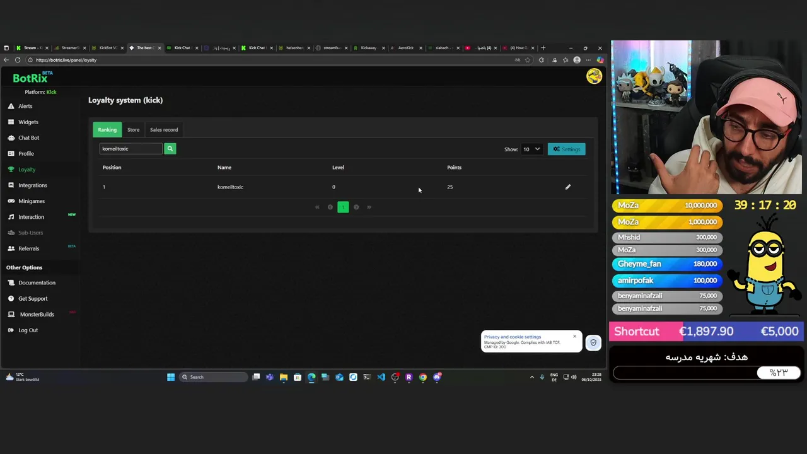
Task: Switch to the AeroKick browser tab
Action: [405, 48]
